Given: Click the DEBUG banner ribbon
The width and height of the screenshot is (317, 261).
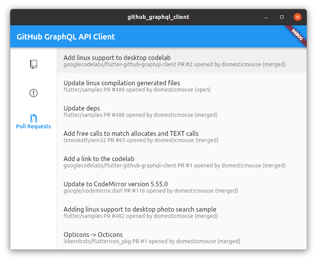Looking at the screenshot, I should 297,34.
